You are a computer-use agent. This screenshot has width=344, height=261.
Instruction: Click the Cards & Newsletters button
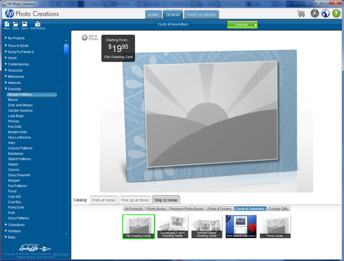coord(173,24)
